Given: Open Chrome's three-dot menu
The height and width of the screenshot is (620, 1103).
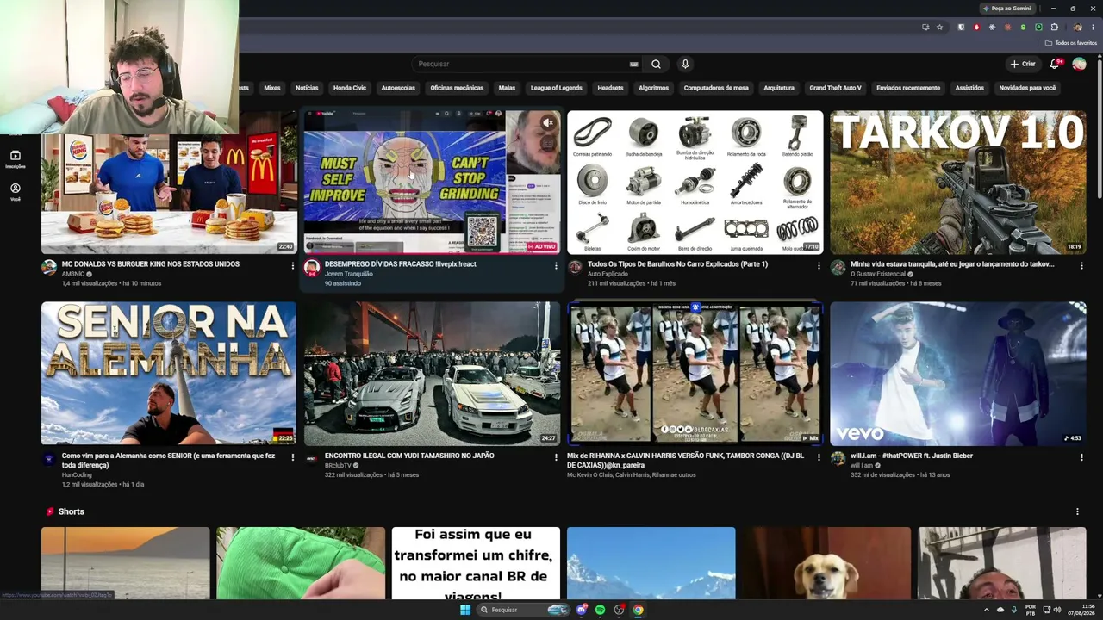Looking at the screenshot, I should point(1093,27).
